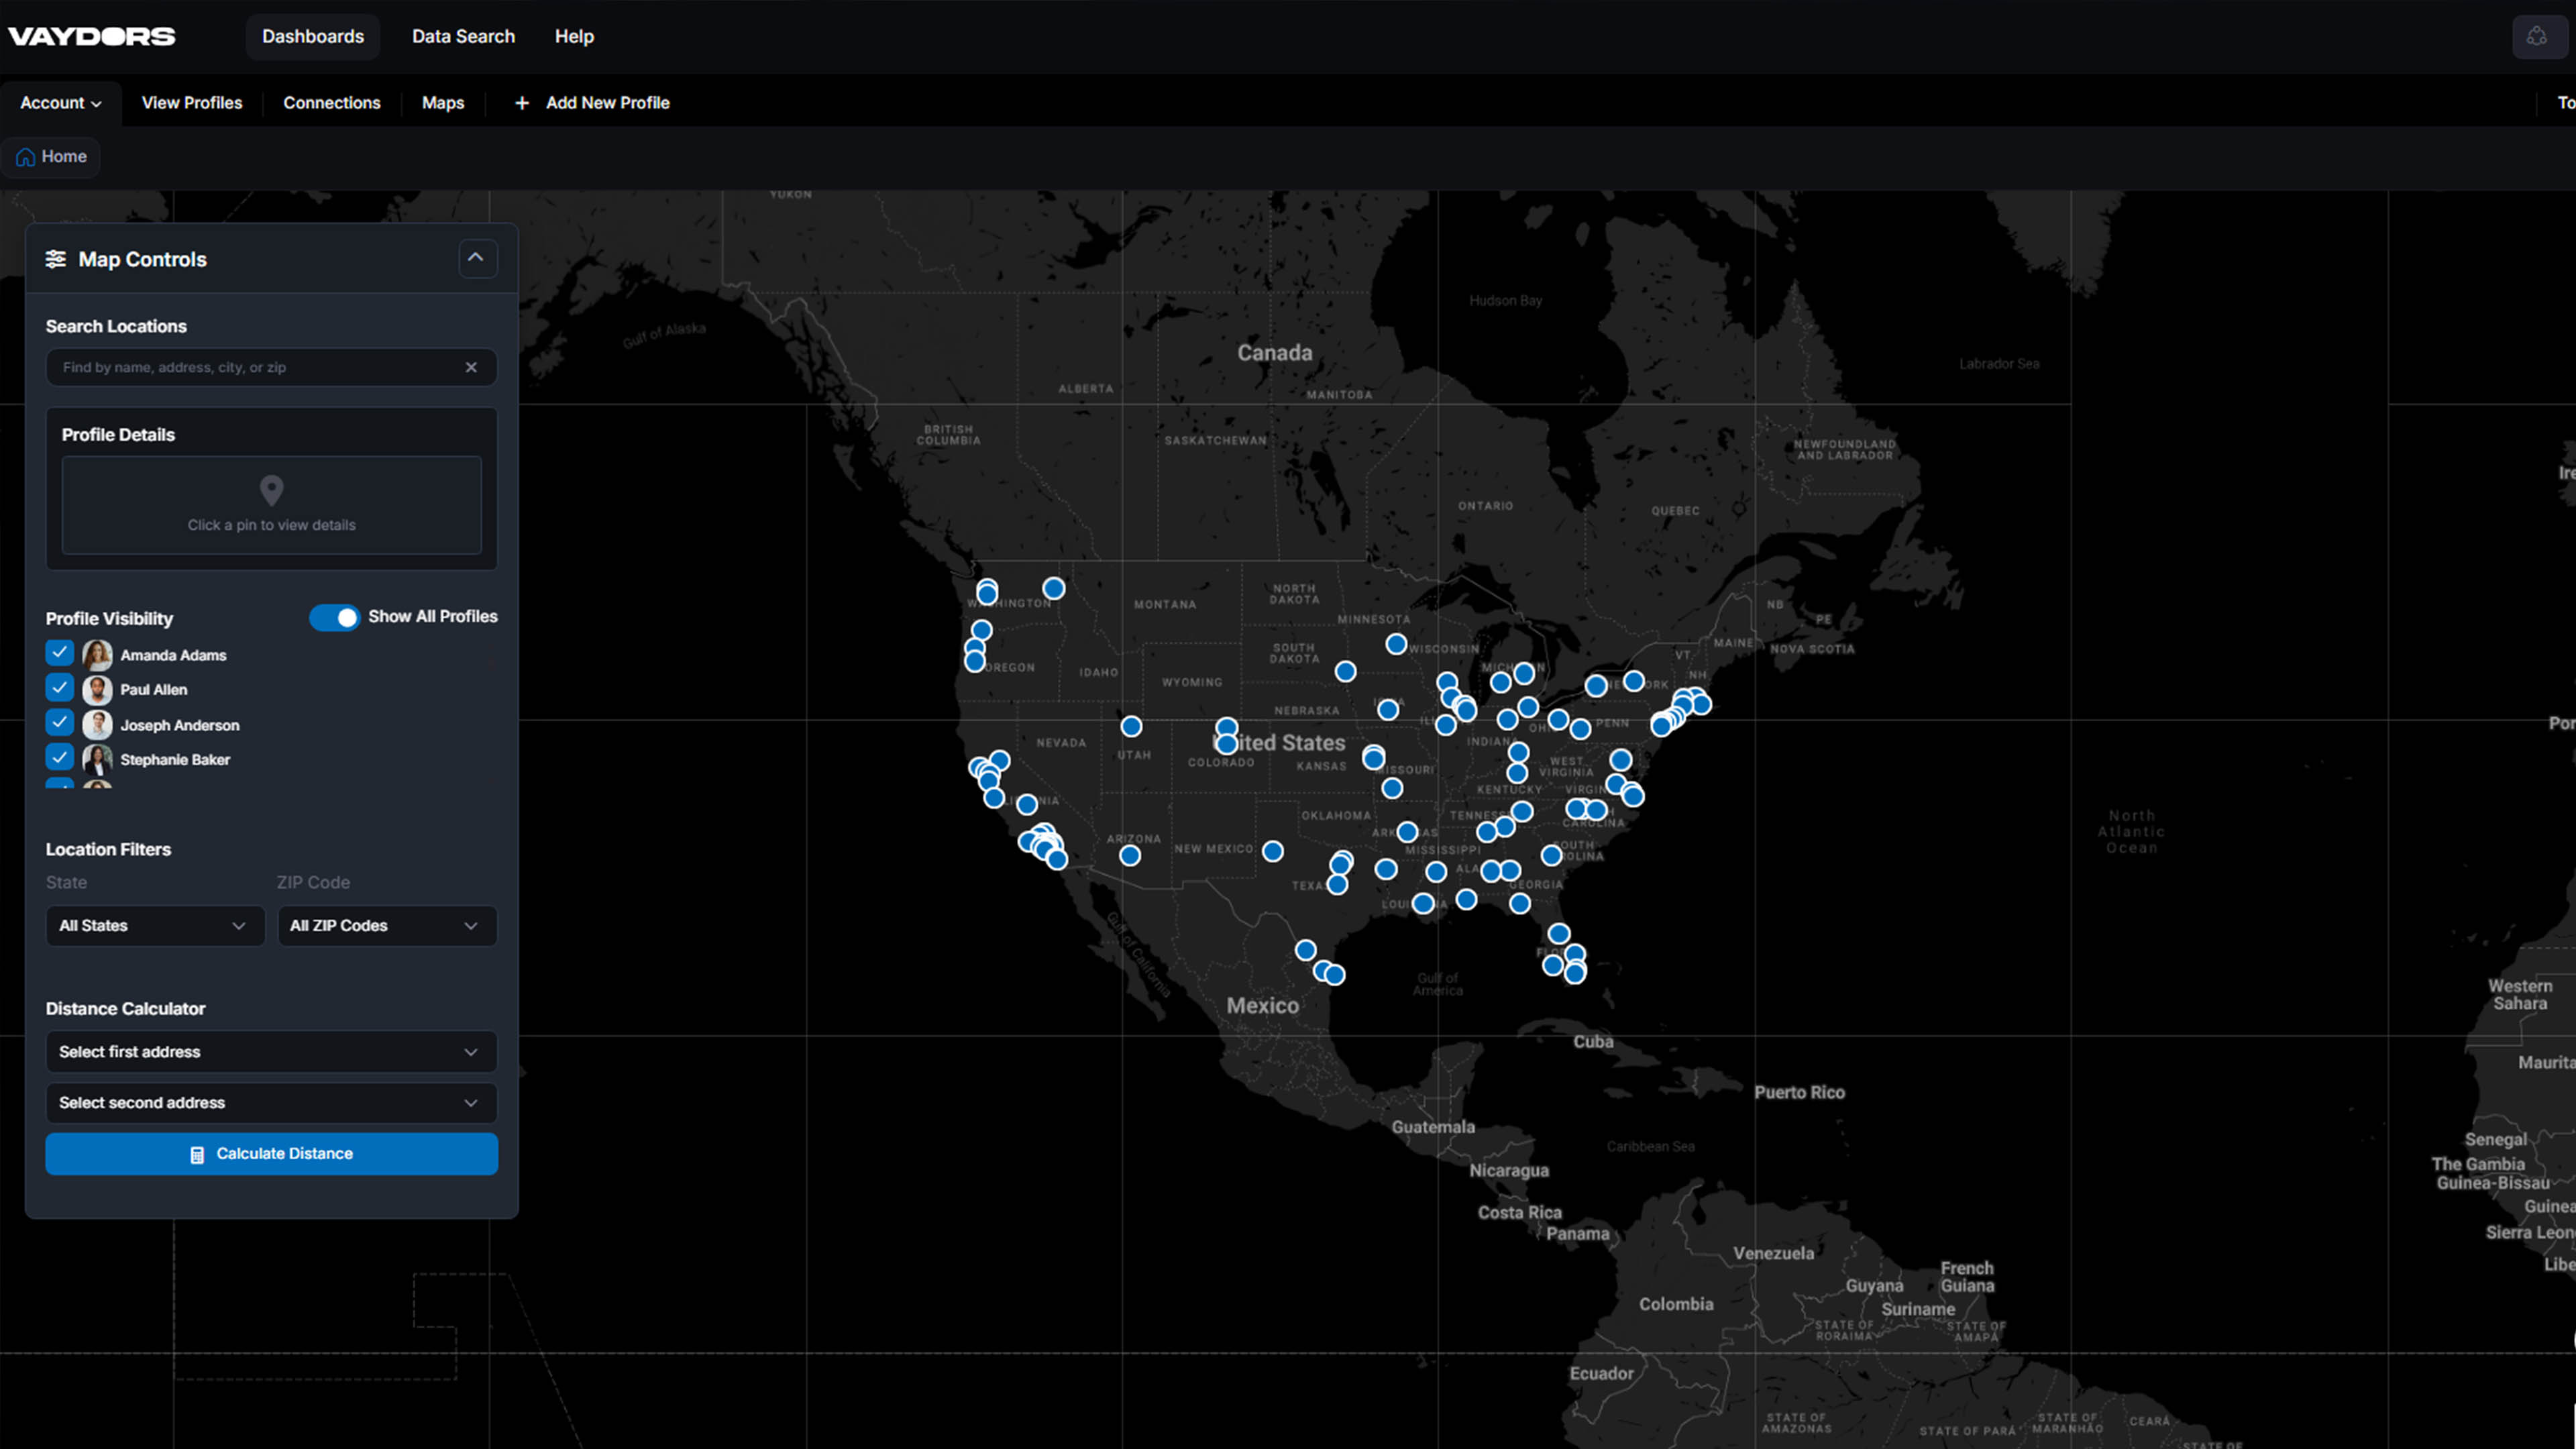Open the Help menu

coord(574,37)
